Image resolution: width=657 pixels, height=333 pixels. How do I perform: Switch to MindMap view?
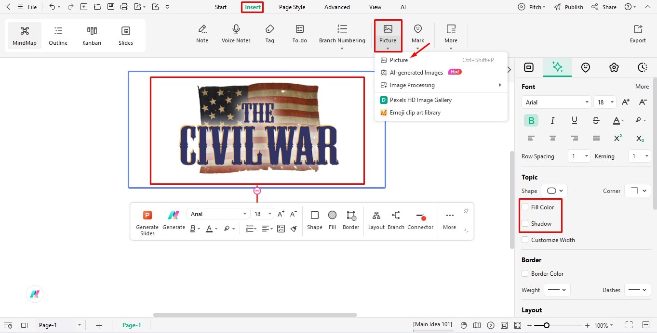pos(25,36)
